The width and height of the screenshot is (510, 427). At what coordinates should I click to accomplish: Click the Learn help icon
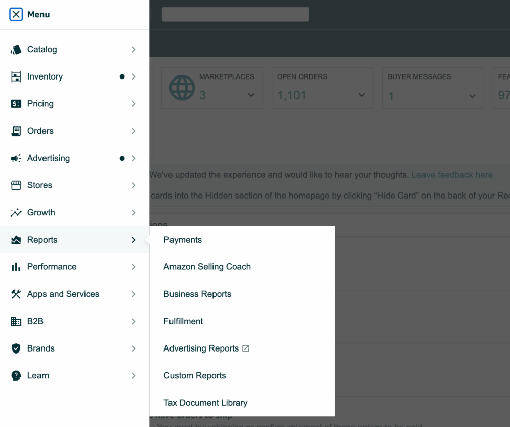coord(16,376)
